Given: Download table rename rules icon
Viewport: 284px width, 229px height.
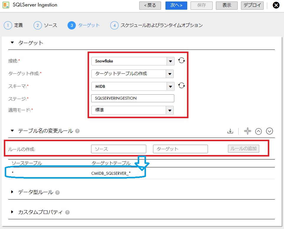Looking at the screenshot, I should coord(230,131).
